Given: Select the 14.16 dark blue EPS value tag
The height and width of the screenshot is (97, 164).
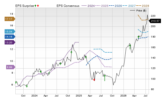Looking at the screenshot, I should click(x=10, y=37).
